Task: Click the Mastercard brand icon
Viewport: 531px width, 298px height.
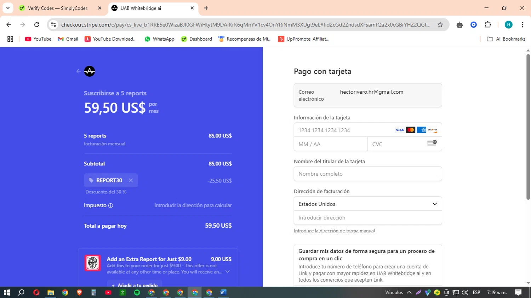Action: 411,130
